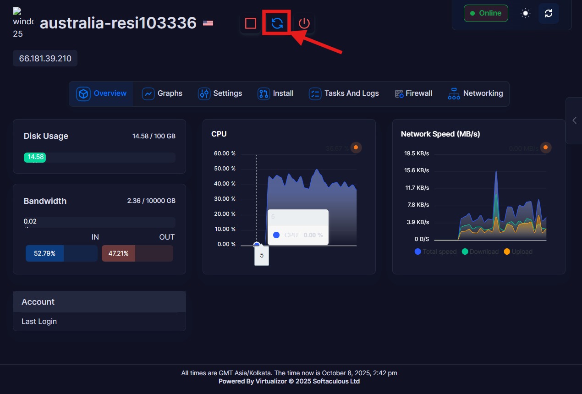
Task: Toggle Upload series in network legend
Action: point(518,252)
